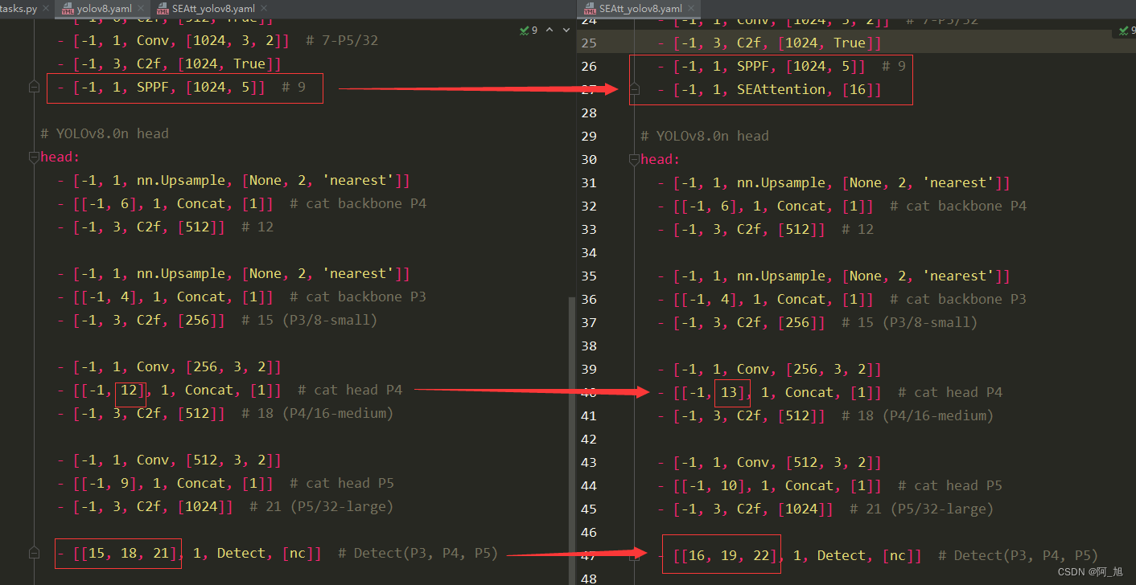Click line number 37 in right gutter
Viewport: 1136px width, 585px height.
pyautogui.click(x=589, y=322)
